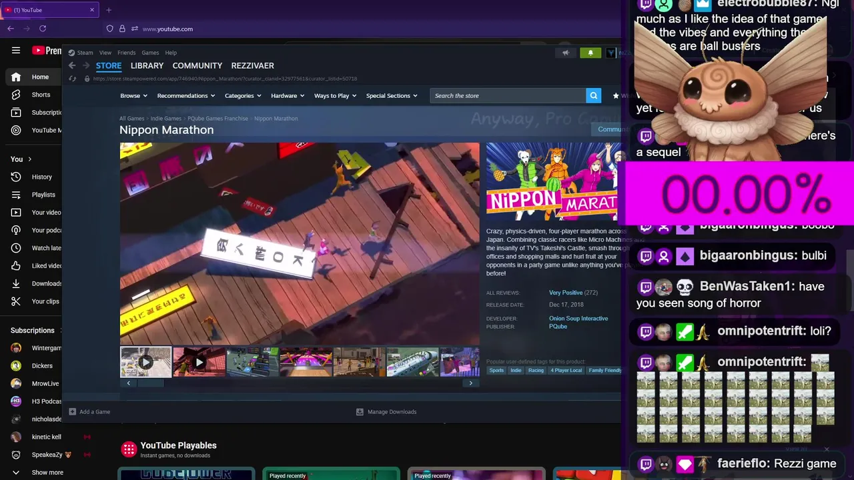Screen dimensions: 854x480
Task: Click browser reload button
Action: (43, 29)
